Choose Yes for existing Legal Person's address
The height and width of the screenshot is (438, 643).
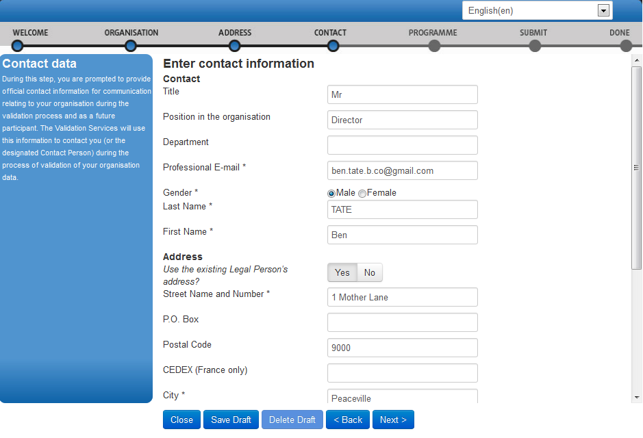pos(342,272)
